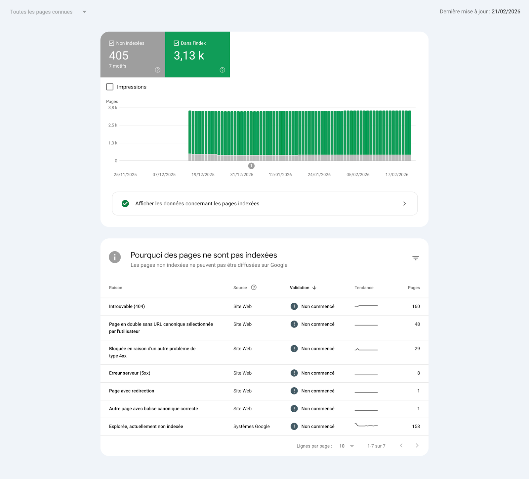Uncheck the Dans l'index metric
The height and width of the screenshot is (479, 529).
tap(176, 43)
